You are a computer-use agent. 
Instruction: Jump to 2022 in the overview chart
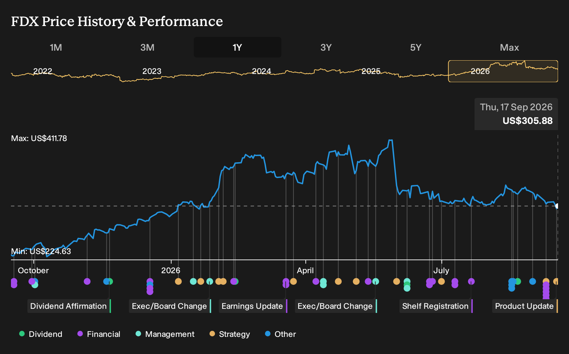tap(43, 71)
